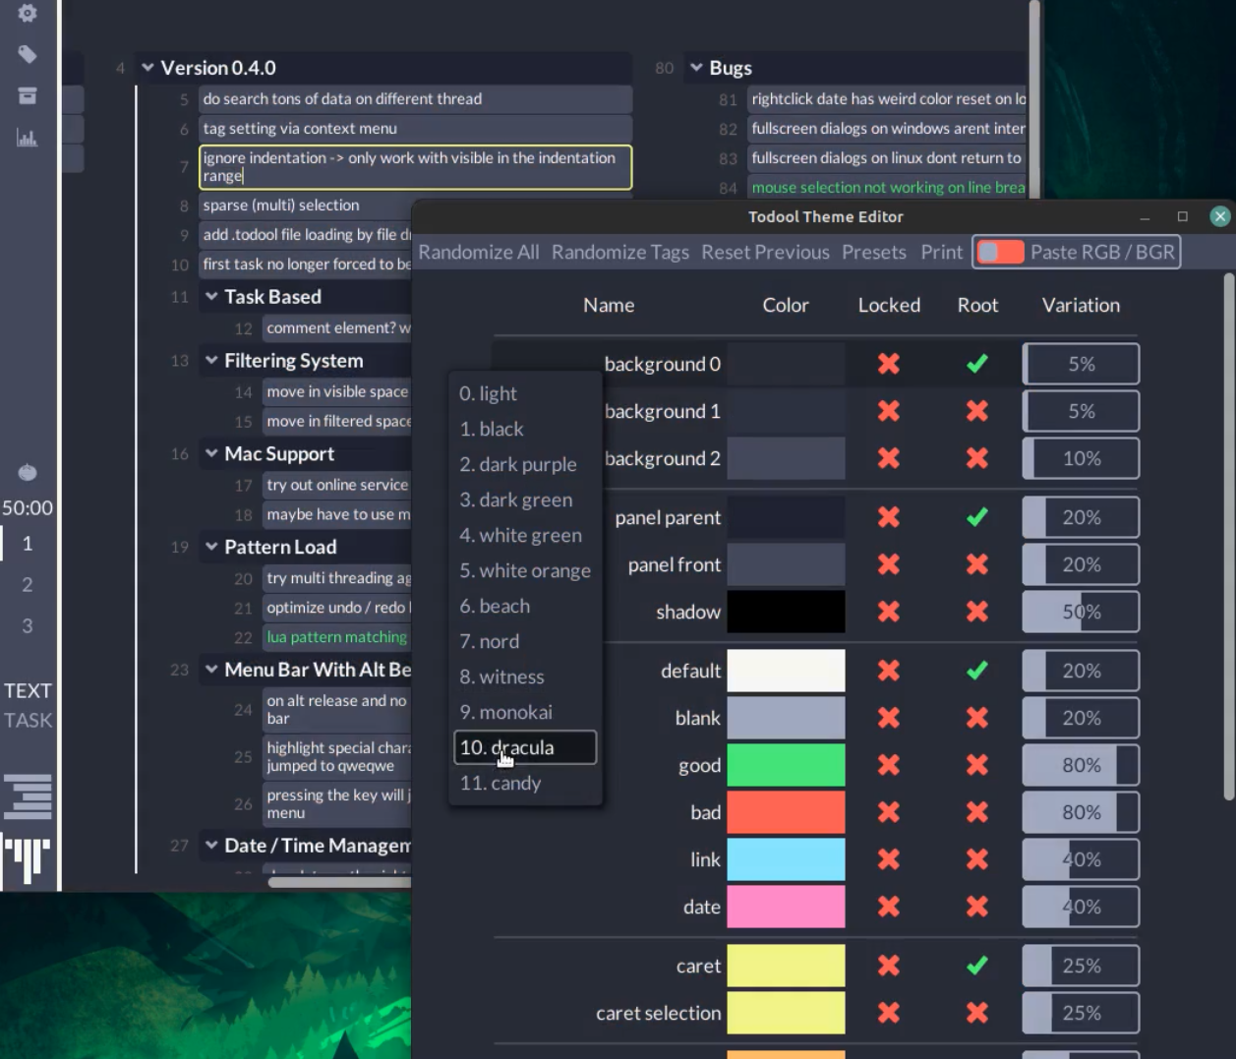Collapse the Filtering System group

click(211, 361)
